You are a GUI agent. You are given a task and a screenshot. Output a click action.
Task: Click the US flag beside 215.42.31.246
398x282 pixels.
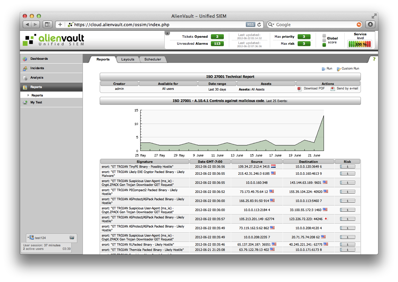tap(273, 173)
